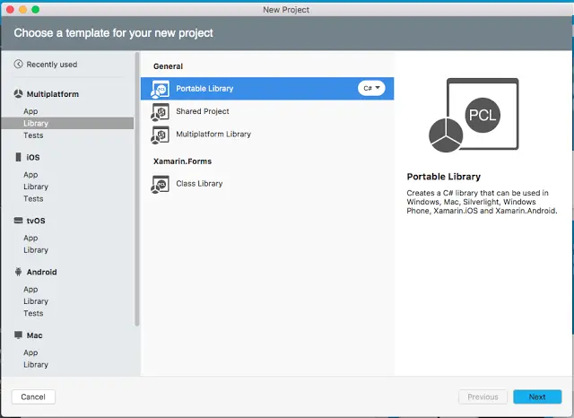
Task: Select Tests under iOS
Action: pos(33,199)
